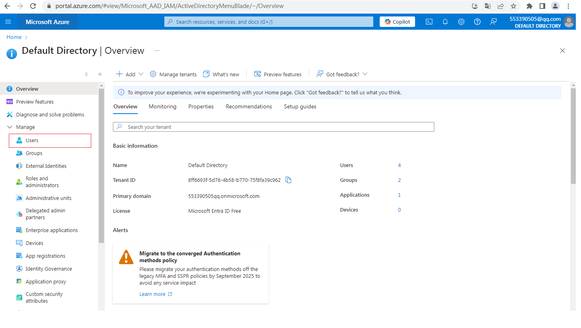Screen dimensions: 581x328
Task: Click the Microsoft Azure logo text
Action: (x=47, y=22)
